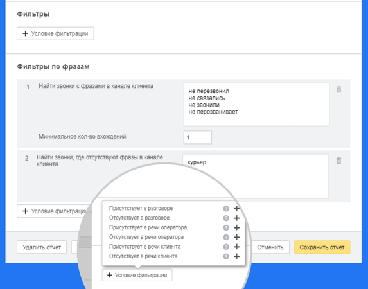
Task: Click 'Отменить' button
Action: point(270,247)
